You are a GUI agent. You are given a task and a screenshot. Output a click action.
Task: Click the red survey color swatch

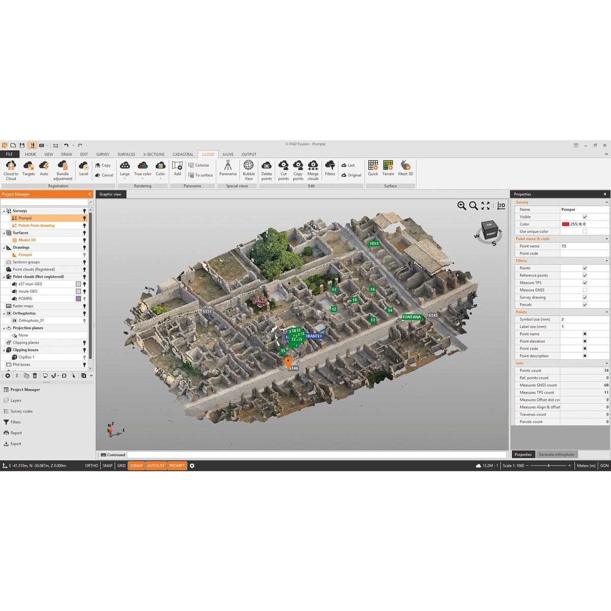[x=565, y=224]
